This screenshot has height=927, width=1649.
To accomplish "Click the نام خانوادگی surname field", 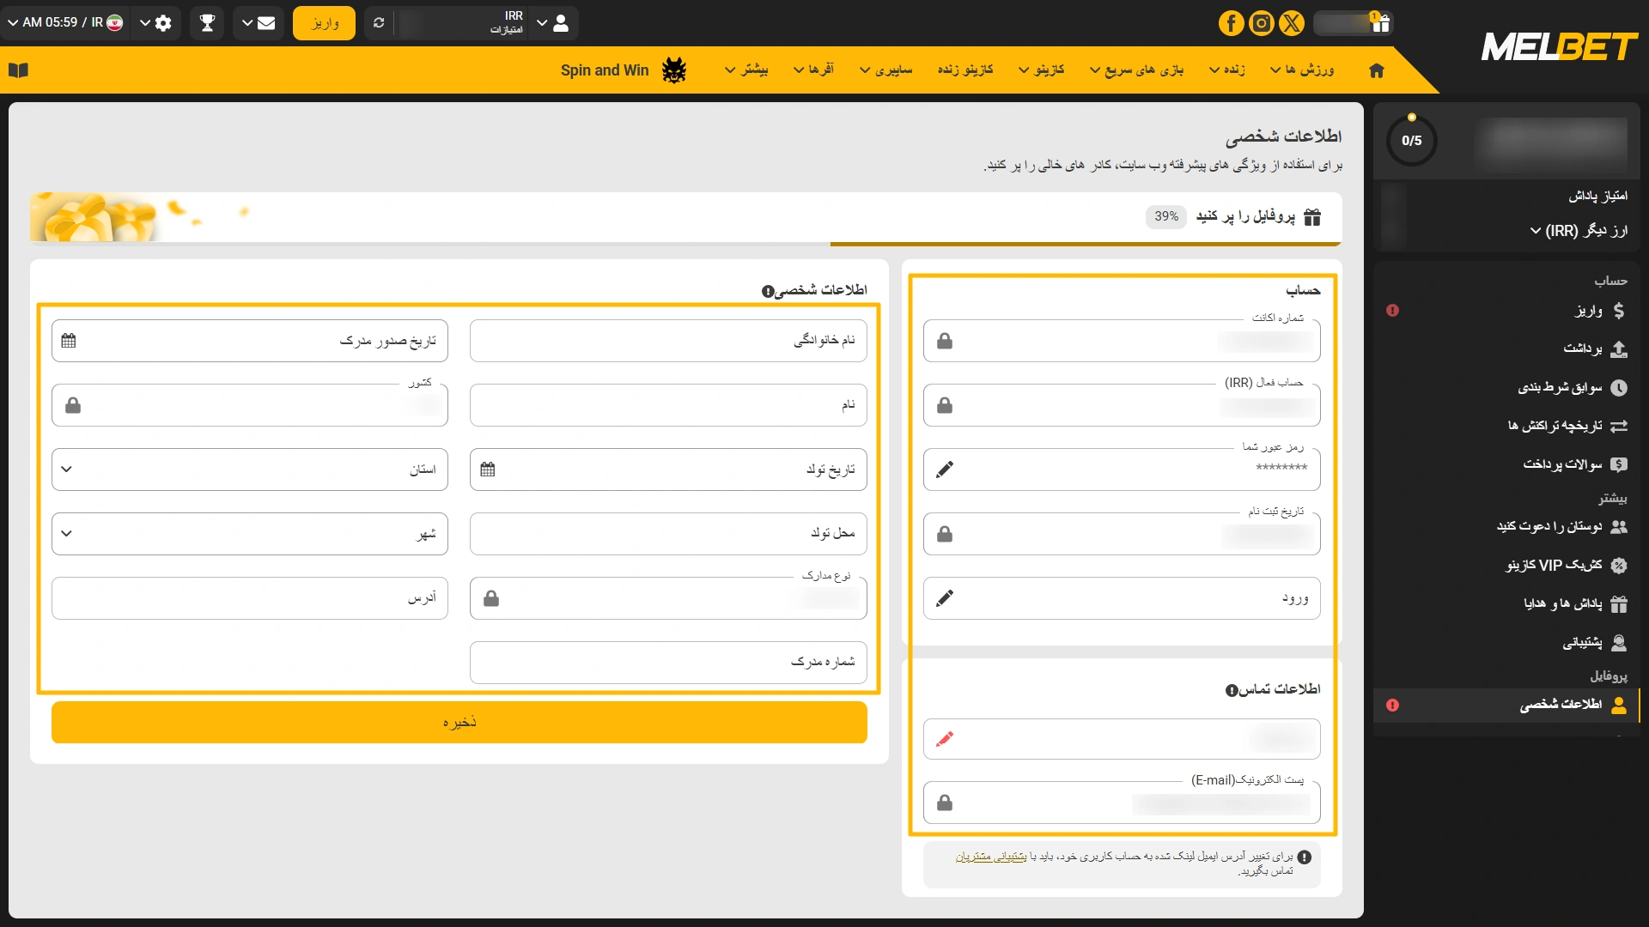I will click(x=668, y=341).
